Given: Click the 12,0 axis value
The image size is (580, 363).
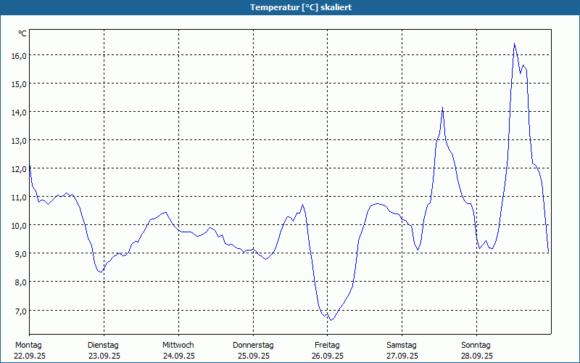Looking at the screenshot, I should (19, 169).
